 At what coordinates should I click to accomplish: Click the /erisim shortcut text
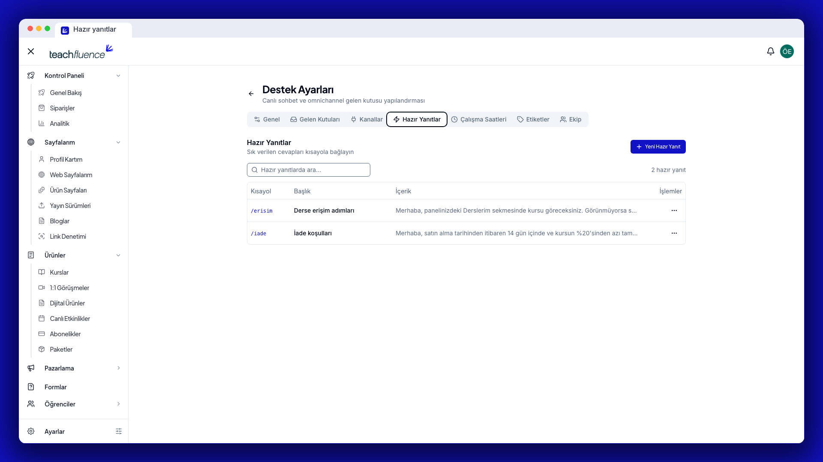coord(261,211)
